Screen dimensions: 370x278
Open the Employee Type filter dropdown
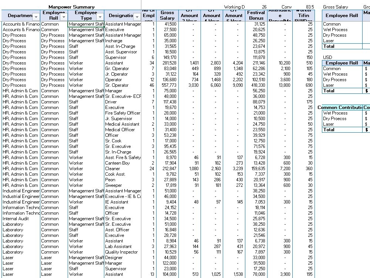[x=100, y=17]
